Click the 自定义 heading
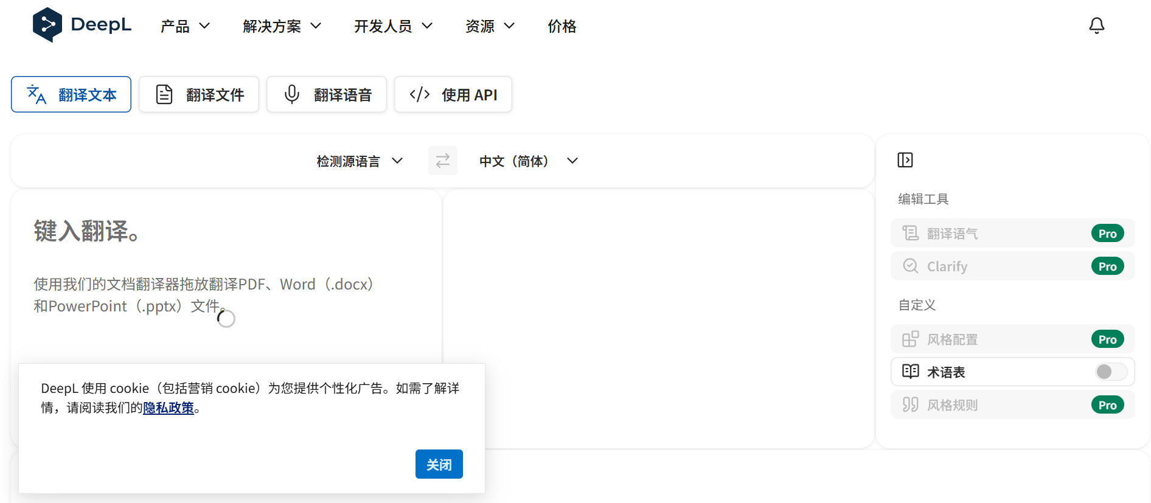Image resolution: width=1151 pixels, height=503 pixels. (x=917, y=305)
